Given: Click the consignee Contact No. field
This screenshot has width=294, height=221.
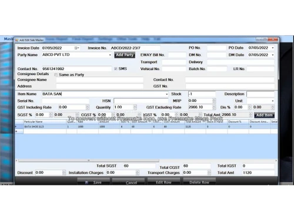Looking at the screenshot, I should (230, 80).
